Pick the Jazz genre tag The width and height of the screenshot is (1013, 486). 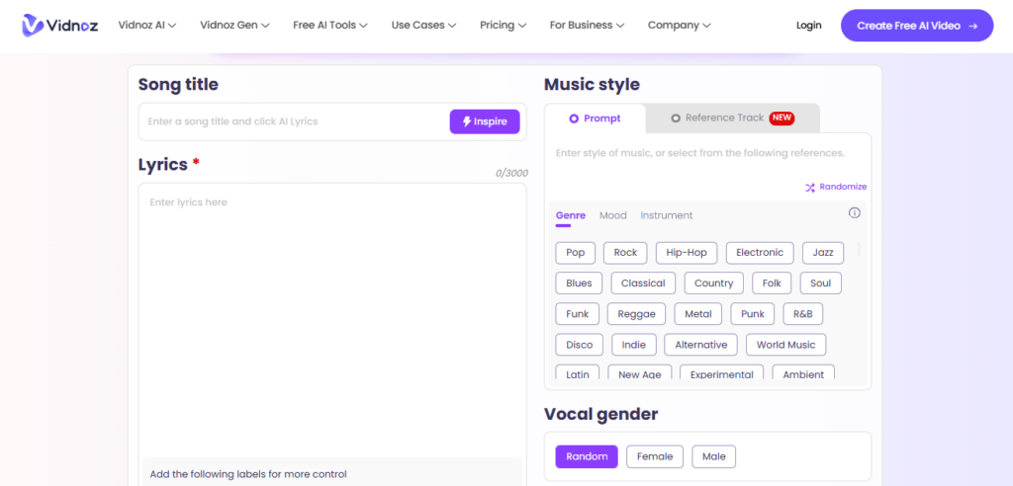coord(823,253)
